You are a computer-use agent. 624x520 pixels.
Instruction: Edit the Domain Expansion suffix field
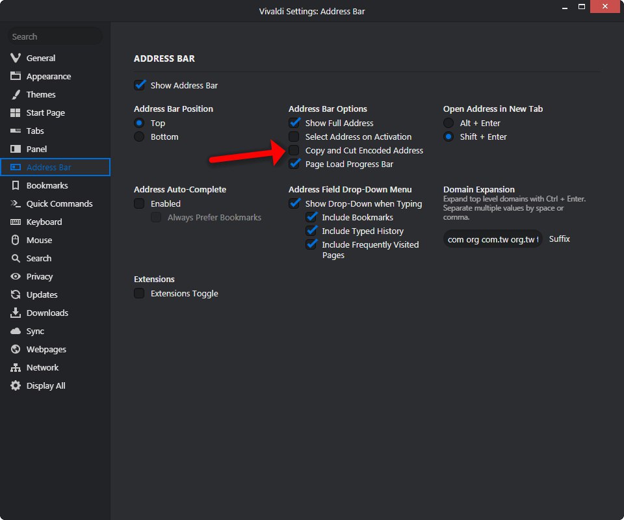(x=492, y=239)
